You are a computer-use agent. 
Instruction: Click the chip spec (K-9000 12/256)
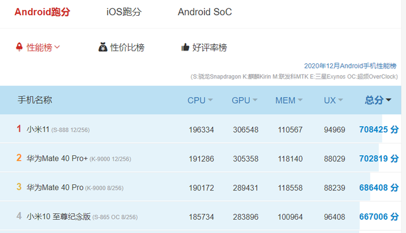pyautogui.click(x=110, y=159)
